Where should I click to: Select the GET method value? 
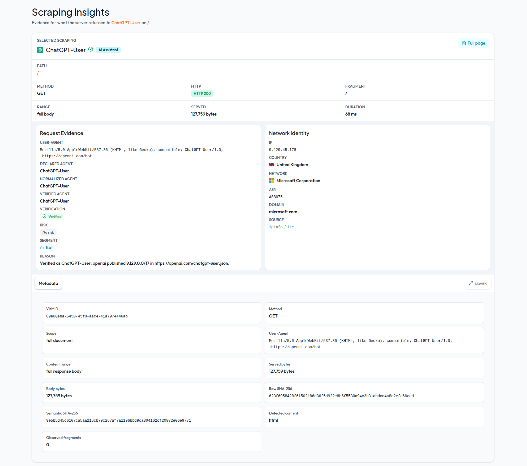(41, 93)
